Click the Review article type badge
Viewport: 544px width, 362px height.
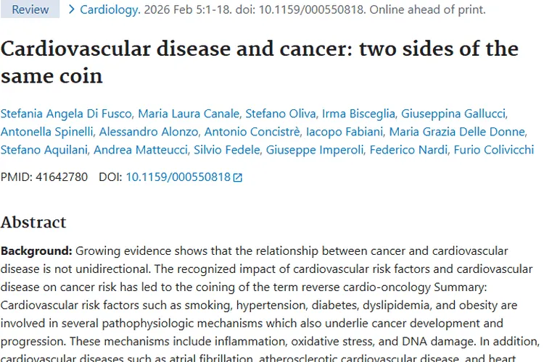[30, 9]
